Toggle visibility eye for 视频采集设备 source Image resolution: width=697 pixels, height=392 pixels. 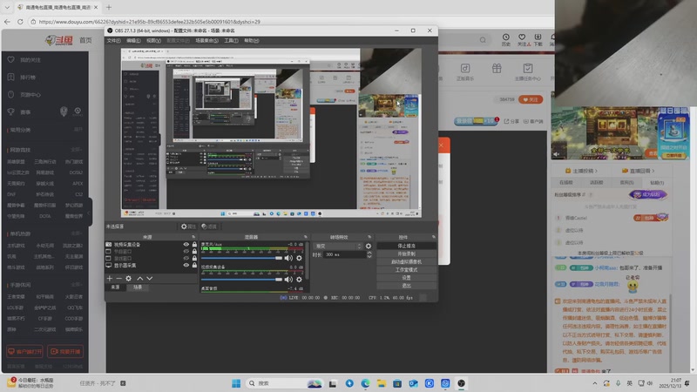[x=186, y=245]
